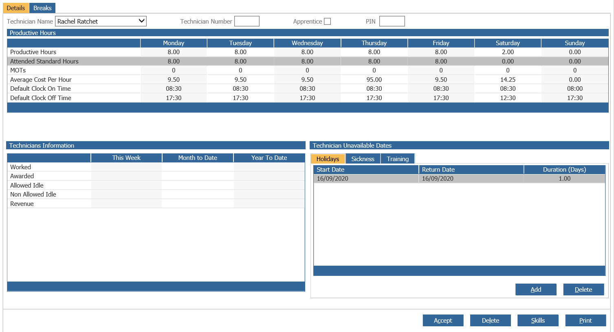This screenshot has height=332, width=614.
Task: Click Thursday's Average Cost Per Hour cell
Action: tap(374, 80)
